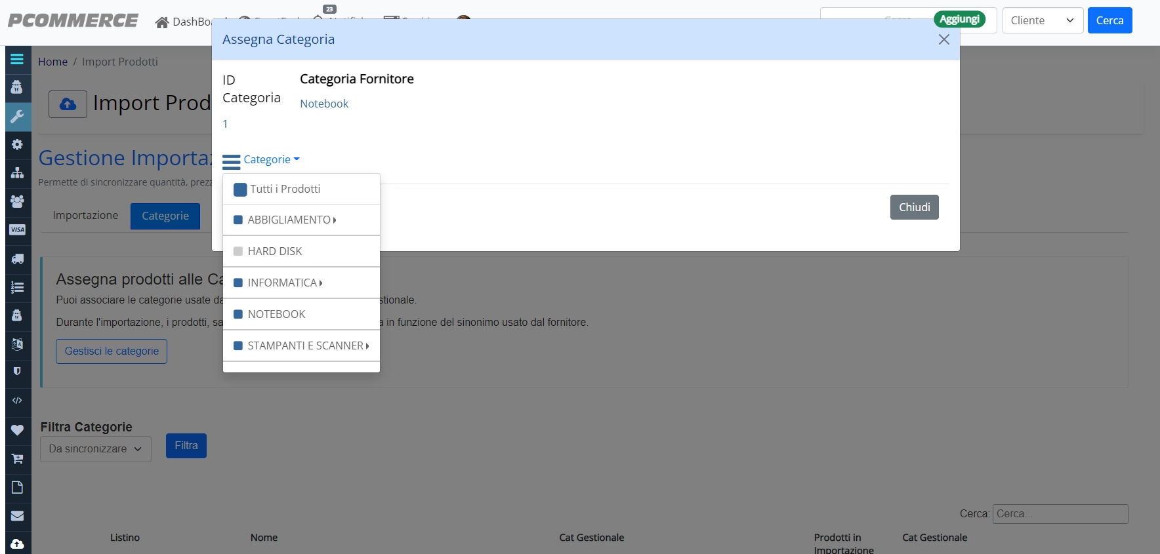Switch to the Importazione tab
Viewport: 1160px width, 554px height.
[x=85, y=215]
